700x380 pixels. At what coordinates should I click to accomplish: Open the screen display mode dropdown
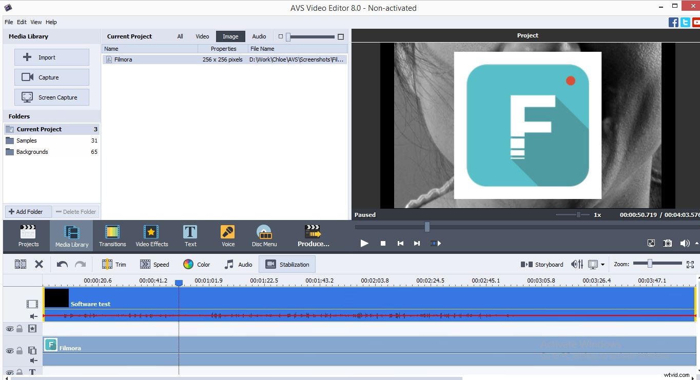click(x=601, y=264)
